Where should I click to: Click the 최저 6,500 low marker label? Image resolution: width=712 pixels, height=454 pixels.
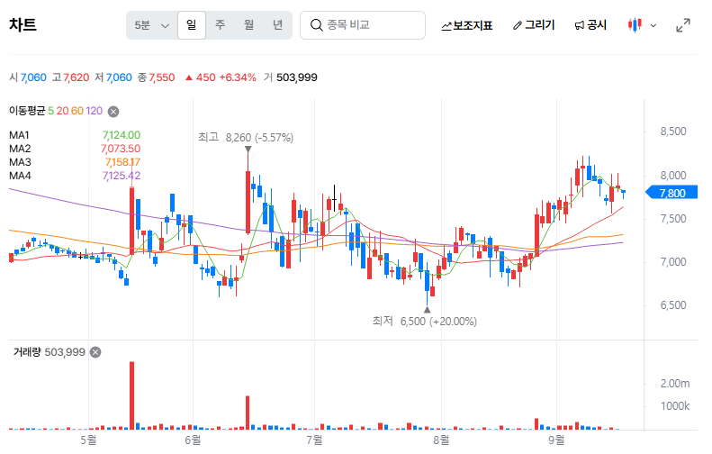(x=425, y=322)
